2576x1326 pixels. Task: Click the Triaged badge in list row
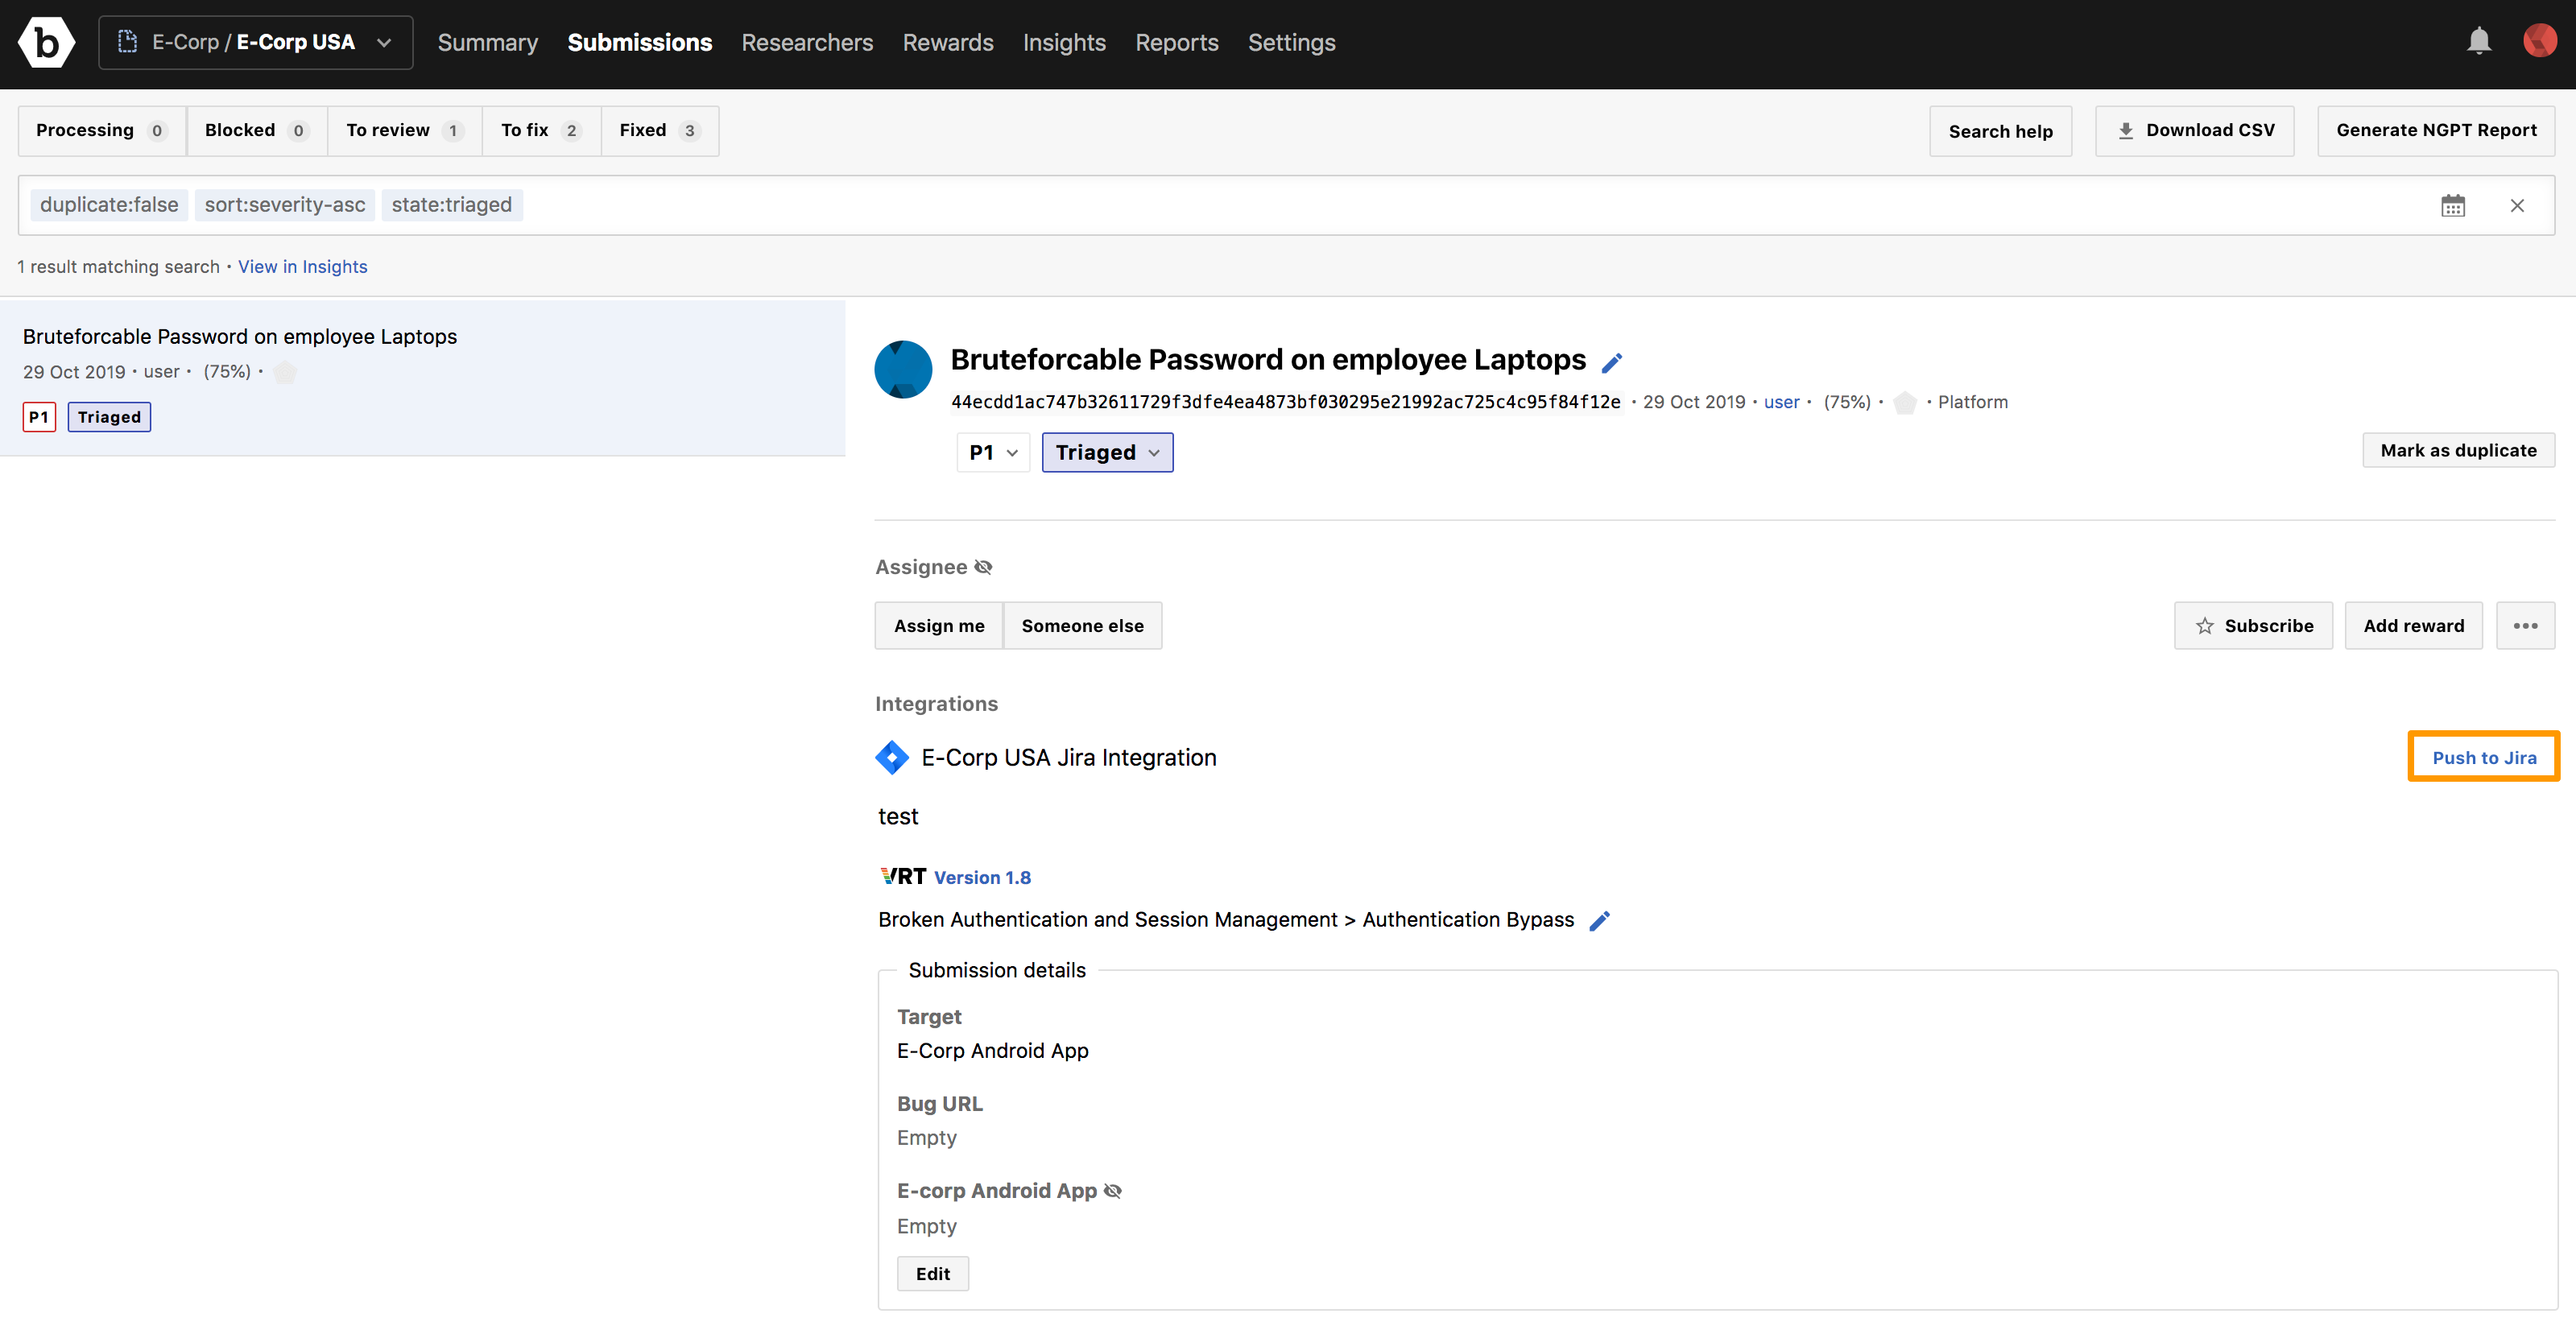109,417
